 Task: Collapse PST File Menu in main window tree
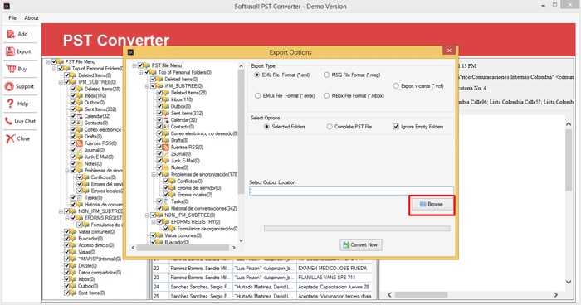click(48, 62)
